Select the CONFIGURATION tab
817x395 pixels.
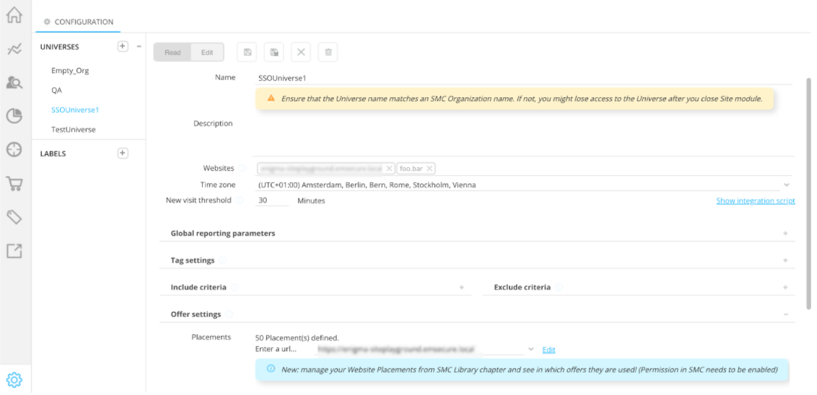pyautogui.click(x=79, y=22)
